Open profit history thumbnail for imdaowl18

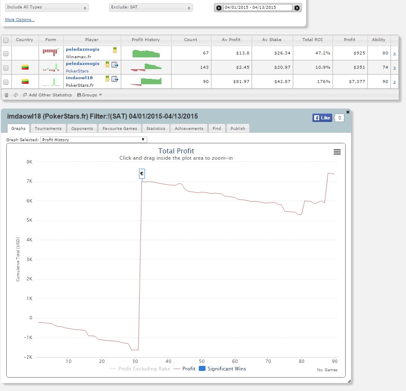[x=146, y=82]
